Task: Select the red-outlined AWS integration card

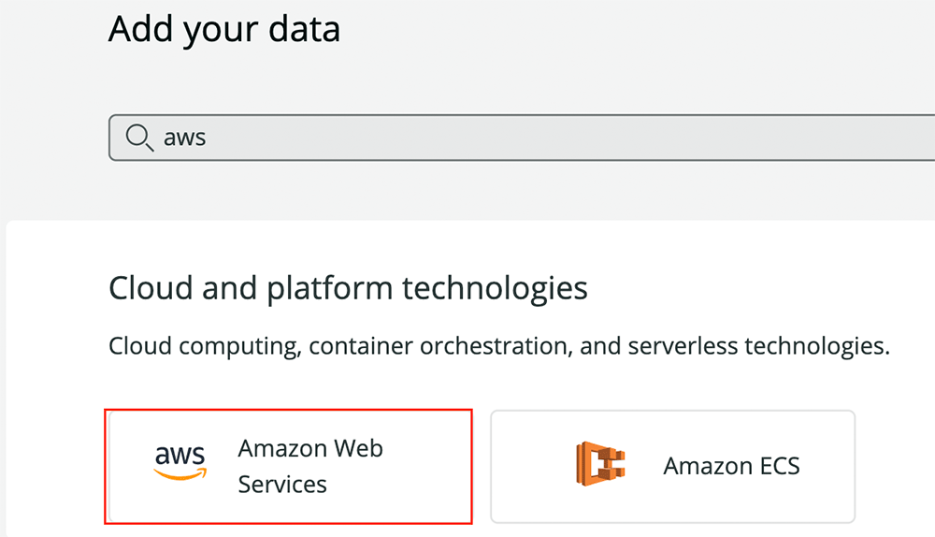Action: point(289,467)
